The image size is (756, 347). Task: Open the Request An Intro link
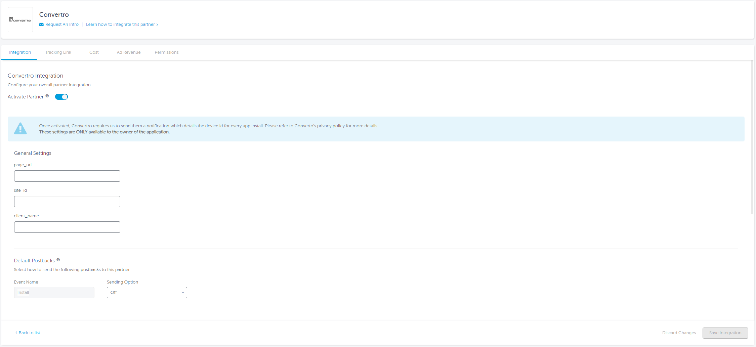tap(62, 25)
